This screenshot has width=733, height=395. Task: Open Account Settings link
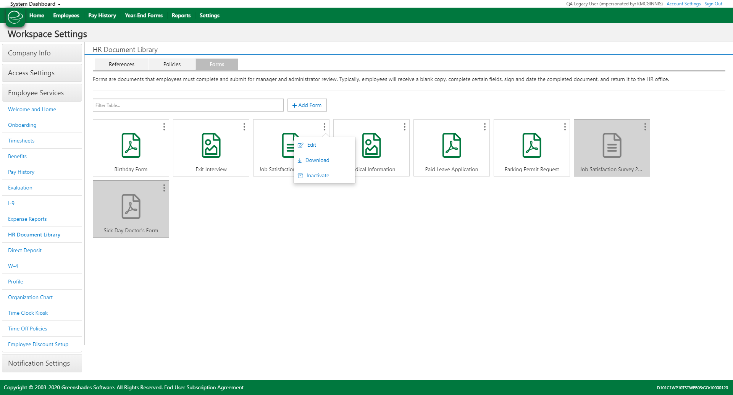coord(683,4)
